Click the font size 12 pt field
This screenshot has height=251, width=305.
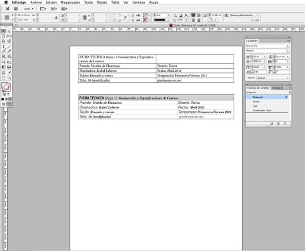[x=258, y=56]
